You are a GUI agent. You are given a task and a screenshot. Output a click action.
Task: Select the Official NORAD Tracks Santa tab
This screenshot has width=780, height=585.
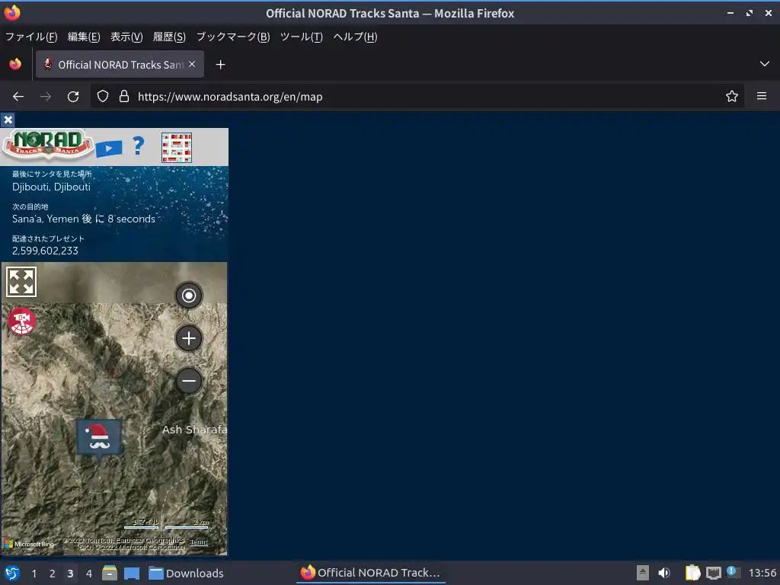point(120,64)
